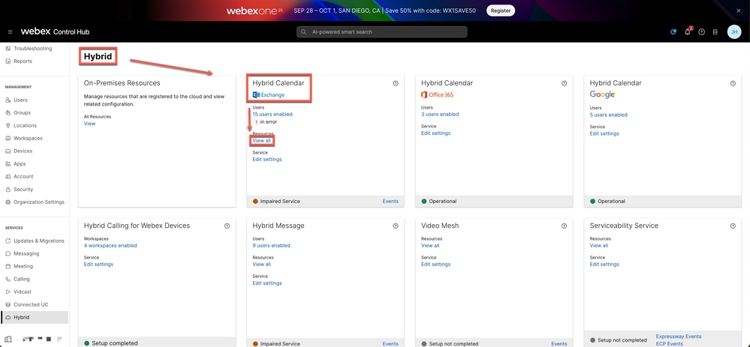Edit settings for Video Mesh
The height and width of the screenshot is (347, 750).
point(435,265)
